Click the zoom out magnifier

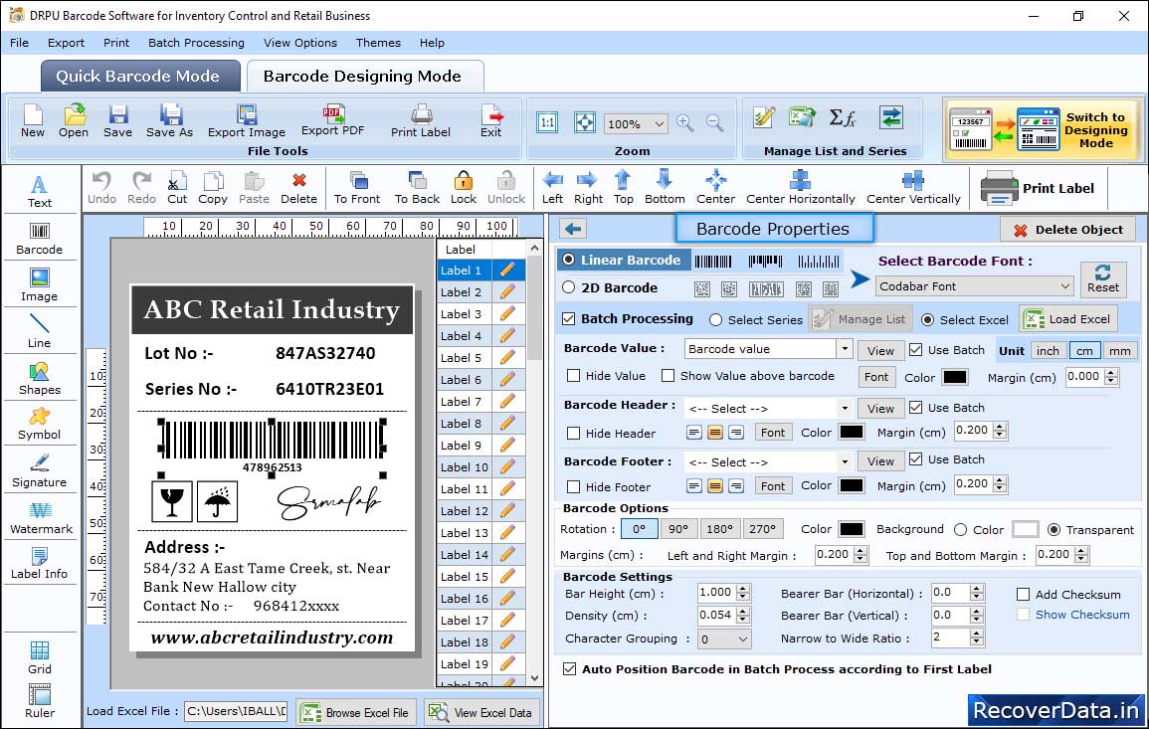[x=714, y=123]
